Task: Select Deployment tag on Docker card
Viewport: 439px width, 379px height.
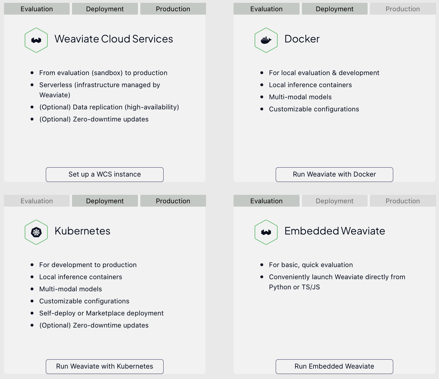Action: click(x=335, y=9)
